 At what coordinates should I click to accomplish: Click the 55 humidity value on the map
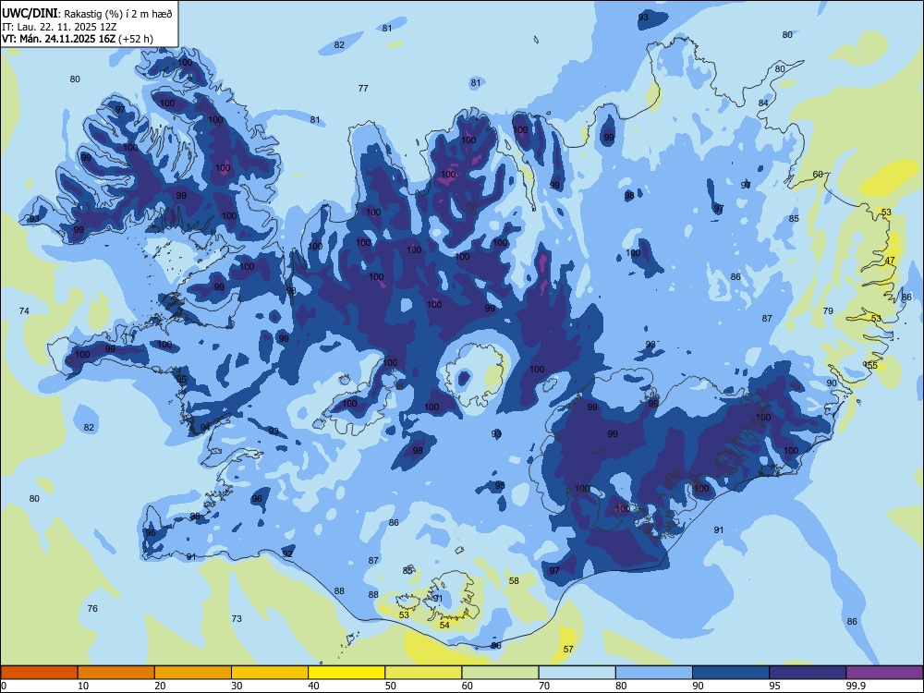tap(873, 365)
